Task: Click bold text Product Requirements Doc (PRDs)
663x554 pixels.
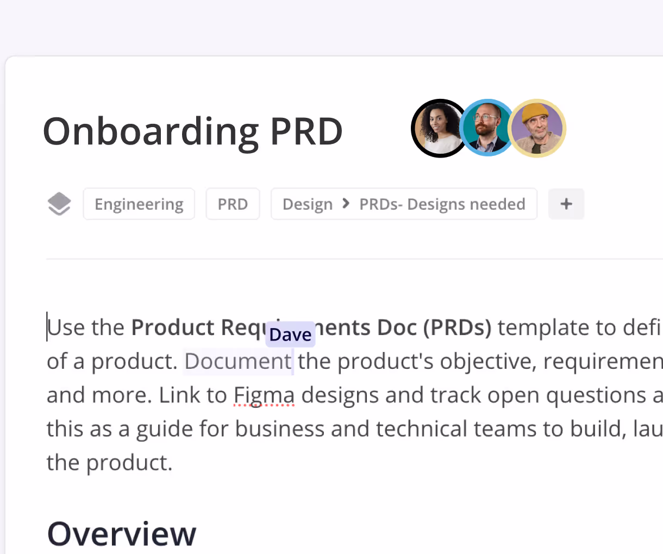Action: 311,328
